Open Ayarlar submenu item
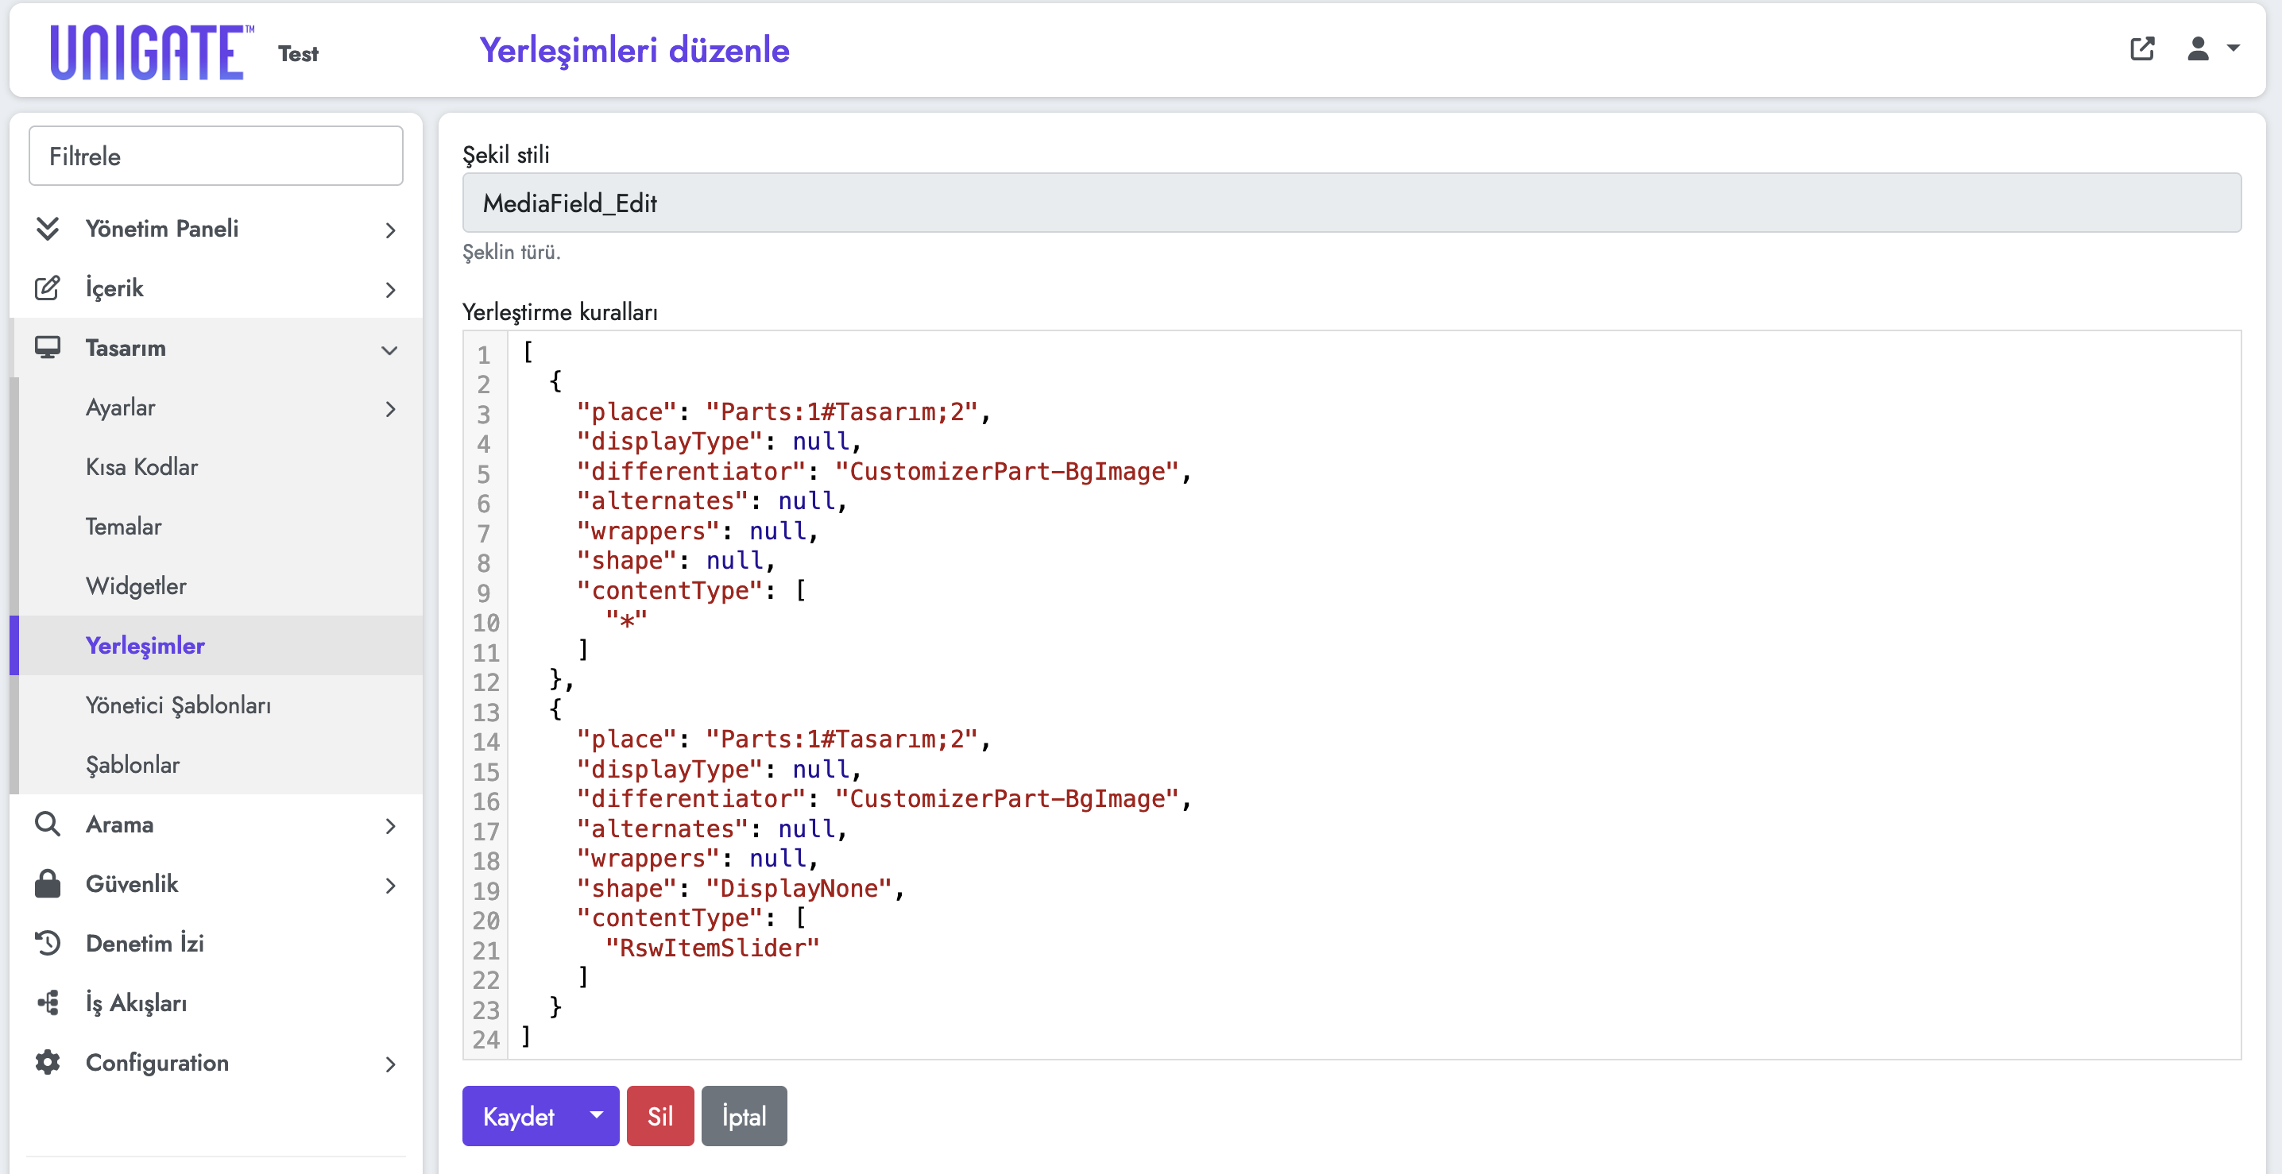 coord(121,407)
